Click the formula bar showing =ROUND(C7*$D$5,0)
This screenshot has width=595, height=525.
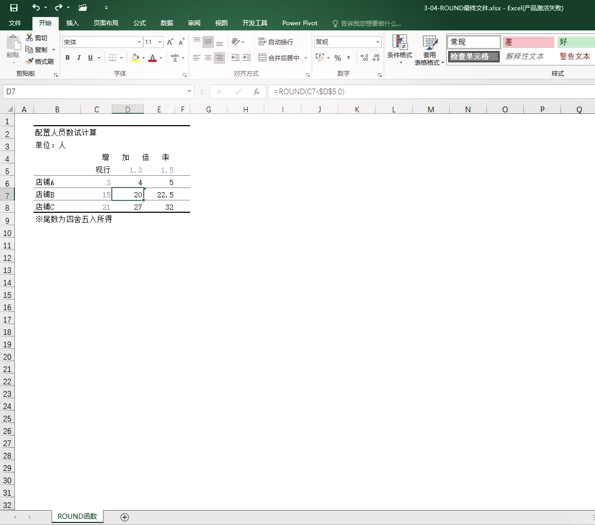(x=431, y=92)
